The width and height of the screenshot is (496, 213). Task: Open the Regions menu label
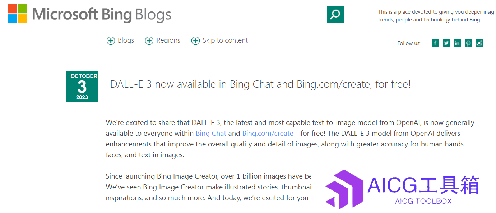click(168, 40)
